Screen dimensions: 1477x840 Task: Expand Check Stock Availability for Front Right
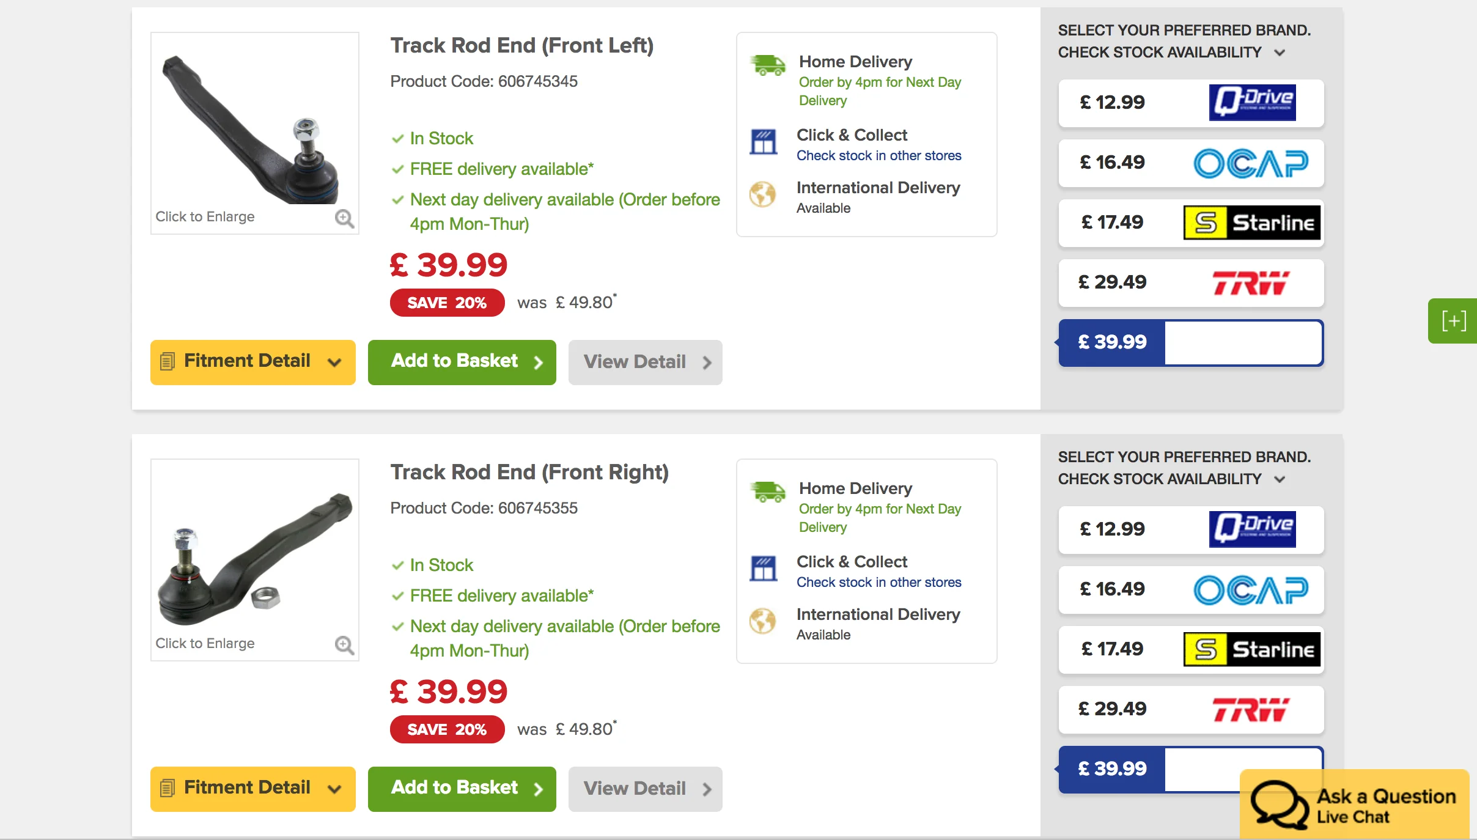(1171, 479)
